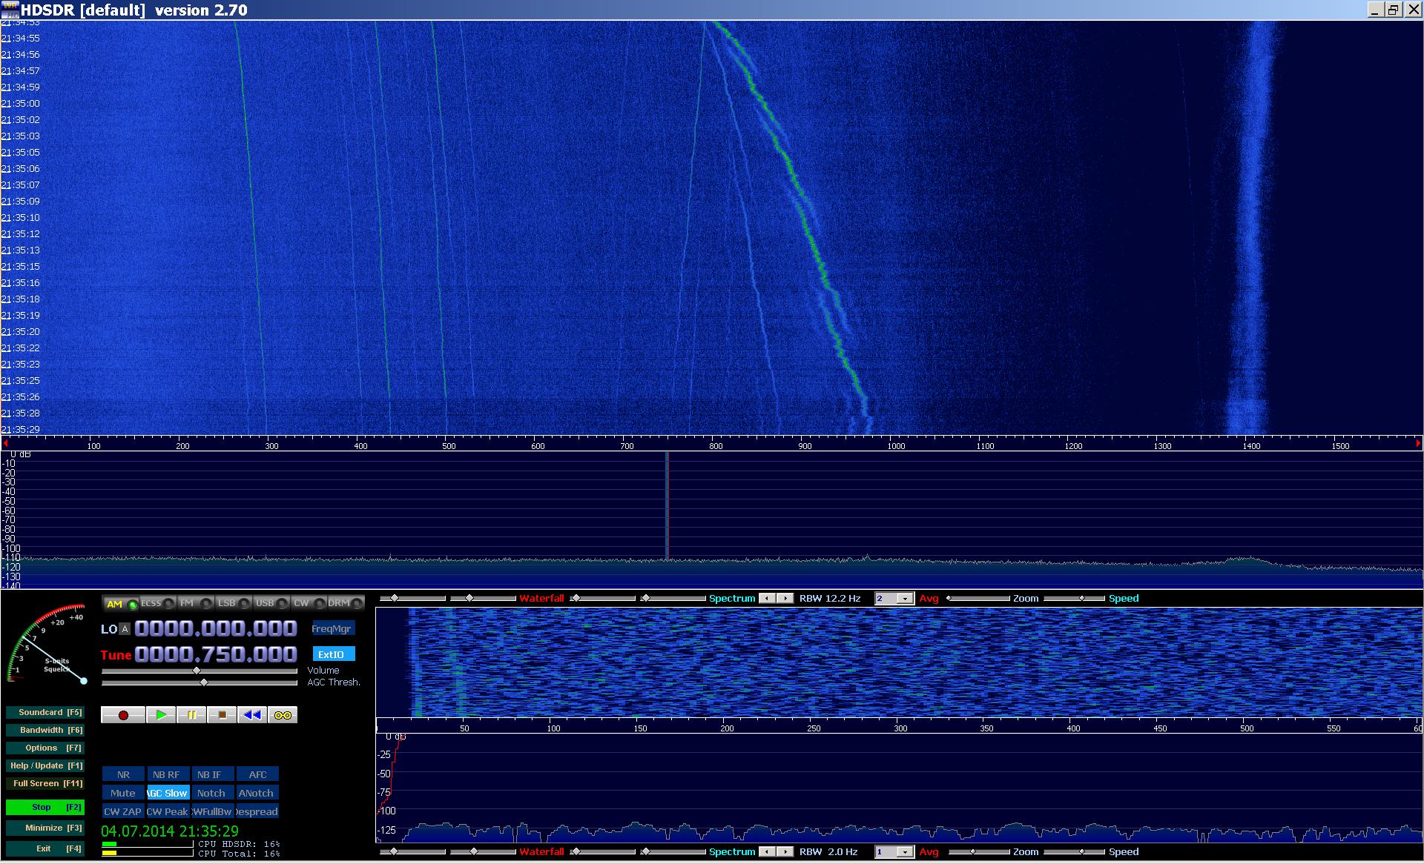Click Minimize [F3] button
This screenshot has width=1424, height=864.
[x=44, y=828]
